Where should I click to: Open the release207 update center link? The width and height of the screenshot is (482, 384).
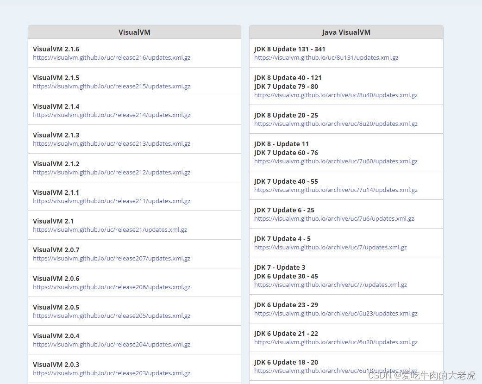coord(112,258)
